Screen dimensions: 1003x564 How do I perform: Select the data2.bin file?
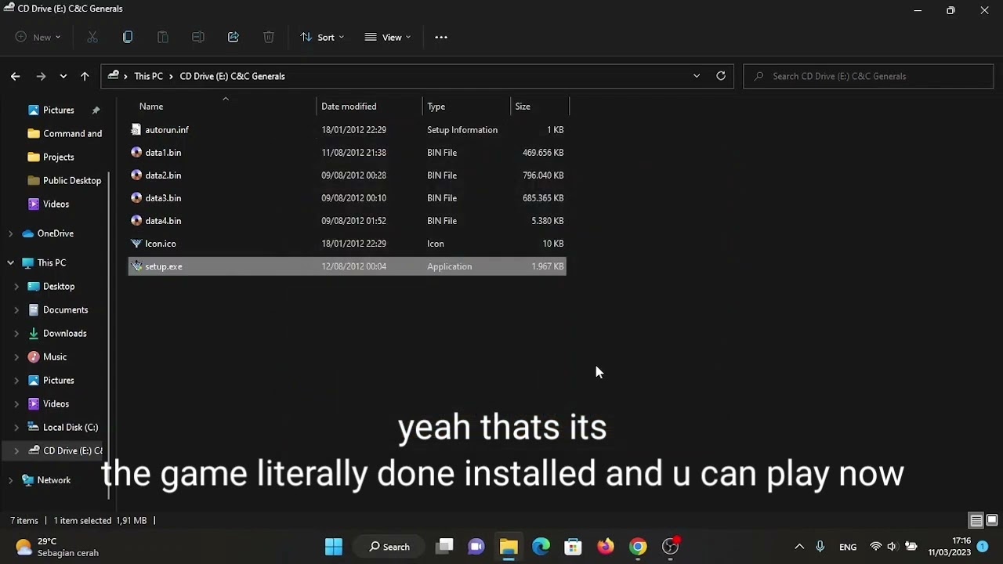pos(347,175)
